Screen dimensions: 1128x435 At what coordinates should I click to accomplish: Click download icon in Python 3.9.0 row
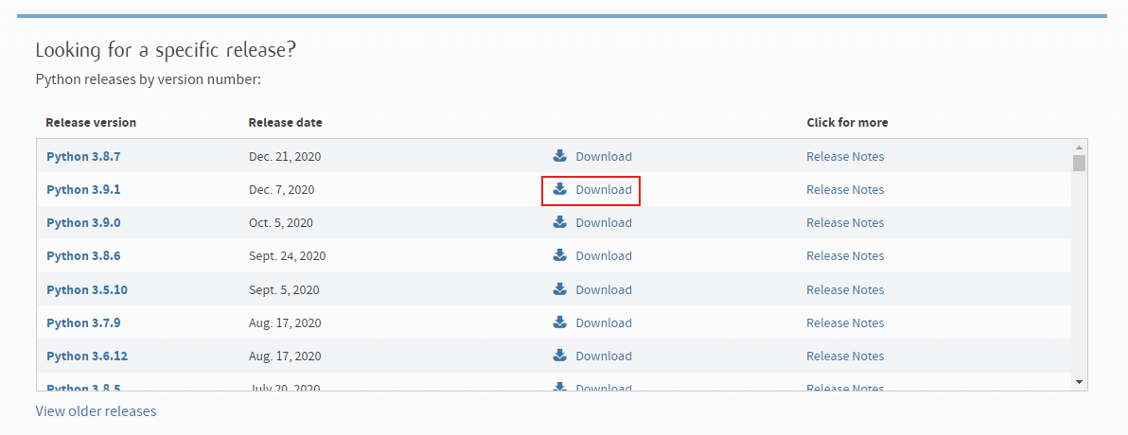[x=559, y=222]
